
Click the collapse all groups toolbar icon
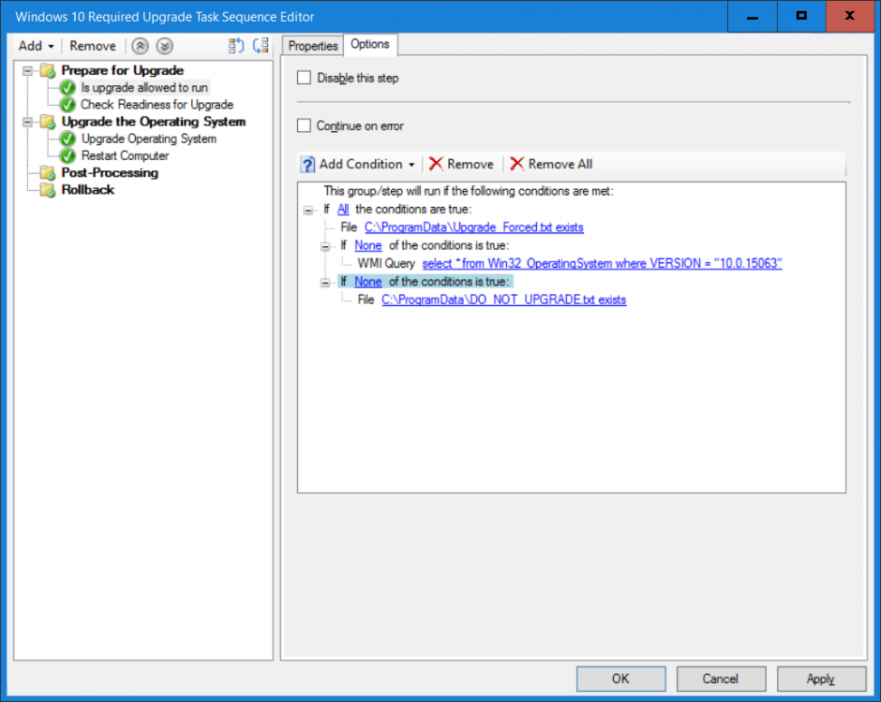261,46
